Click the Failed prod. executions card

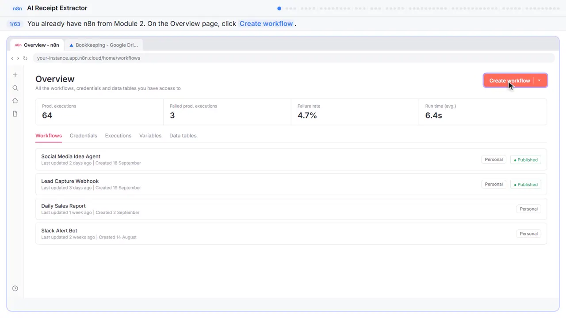(x=227, y=112)
